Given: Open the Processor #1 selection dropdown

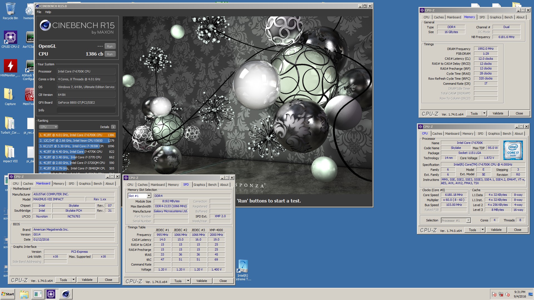Looking at the screenshot, I should pyautogui.click(x=456, y=220).
